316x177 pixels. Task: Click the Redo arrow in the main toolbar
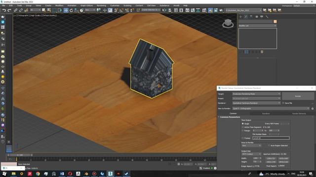point(9,10)
